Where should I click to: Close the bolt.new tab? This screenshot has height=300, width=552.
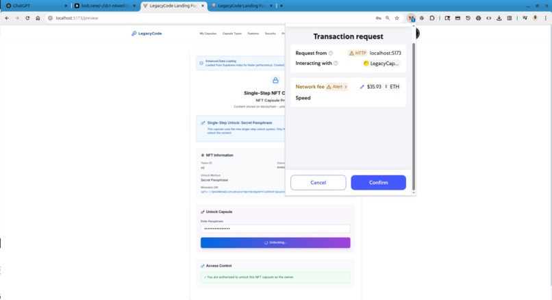134,5
